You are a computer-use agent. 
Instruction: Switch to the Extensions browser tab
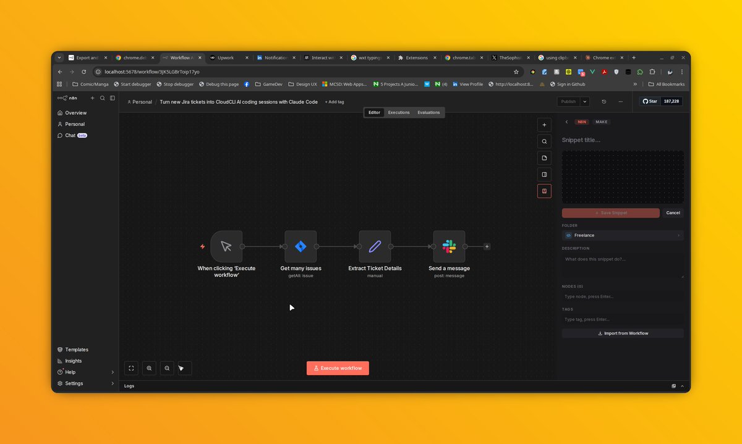pyautogui.click(x=417, y=57)
